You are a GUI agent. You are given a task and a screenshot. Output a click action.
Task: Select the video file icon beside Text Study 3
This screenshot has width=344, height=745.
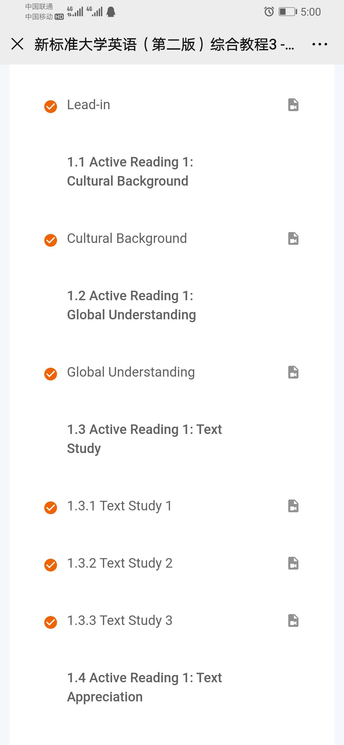(293, 621)
